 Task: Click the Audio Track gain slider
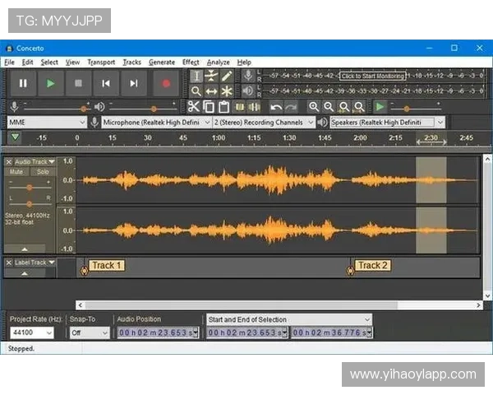30,185
